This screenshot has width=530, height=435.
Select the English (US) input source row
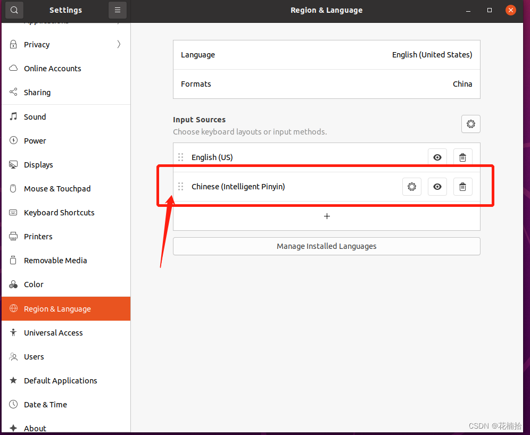coord(327,157)
